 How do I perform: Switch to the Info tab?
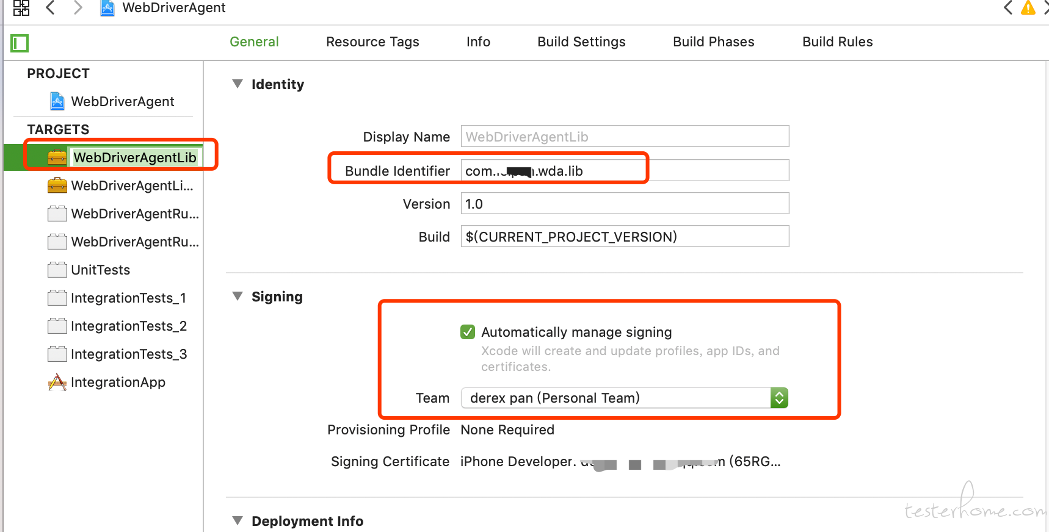click(478, 41)
